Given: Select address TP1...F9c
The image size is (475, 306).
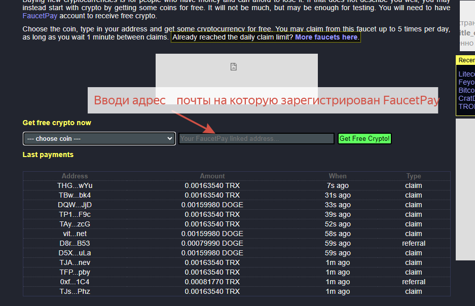Looking at the screenshot, I should click(75, 215).
